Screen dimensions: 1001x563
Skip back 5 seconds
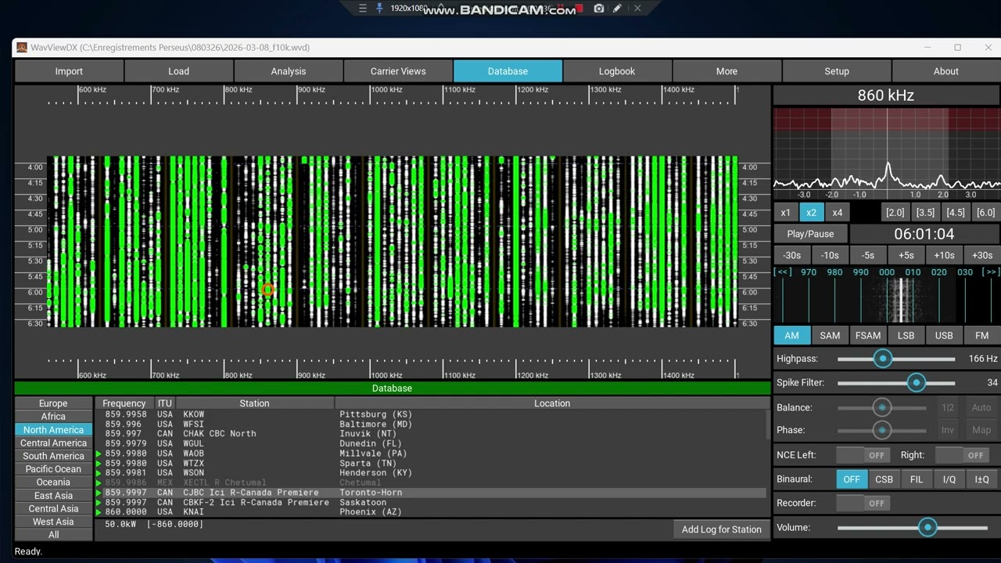868,255
